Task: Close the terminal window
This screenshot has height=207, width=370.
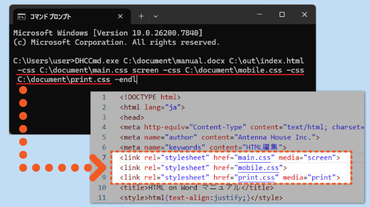Action: pos(304,15)
